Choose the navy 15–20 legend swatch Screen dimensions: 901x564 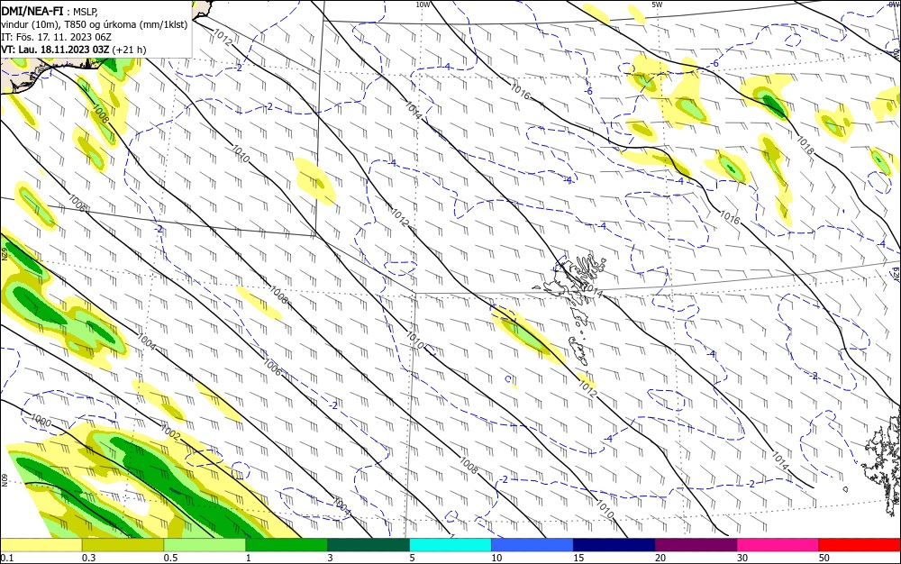pyautogui.click(x=614, y=545)
